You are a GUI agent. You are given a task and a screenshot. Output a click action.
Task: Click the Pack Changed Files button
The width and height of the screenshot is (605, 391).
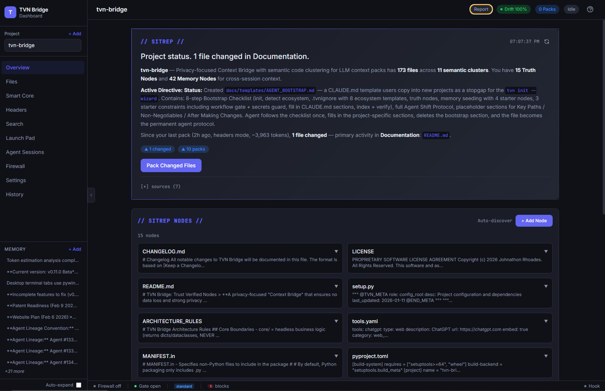(x=171, y=165)
